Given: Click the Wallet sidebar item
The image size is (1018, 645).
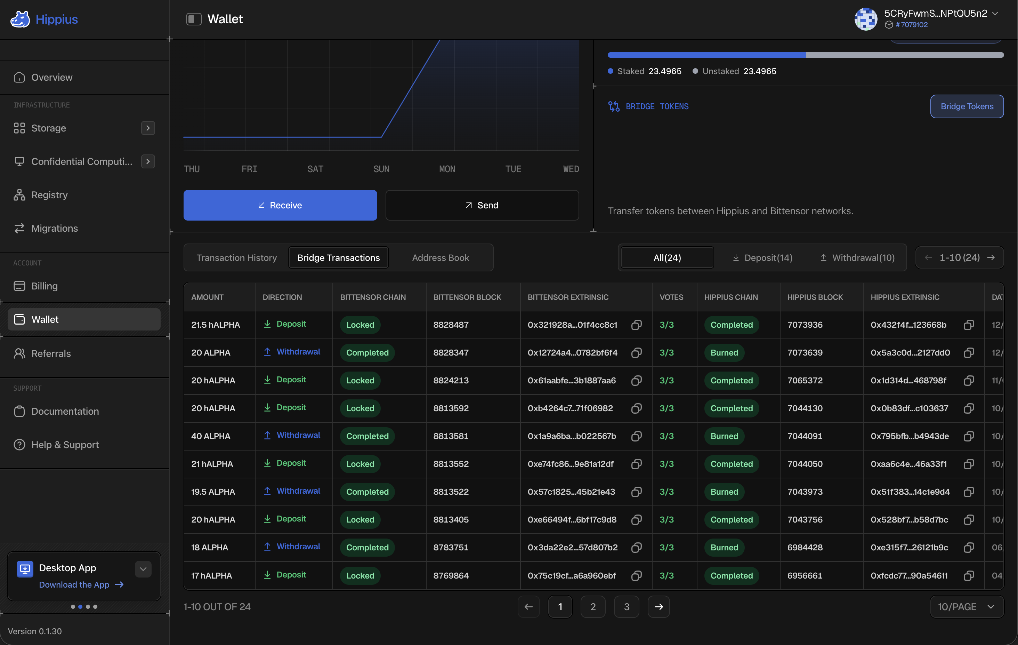Looking at the screenshot, I should (x=84, y=319).
